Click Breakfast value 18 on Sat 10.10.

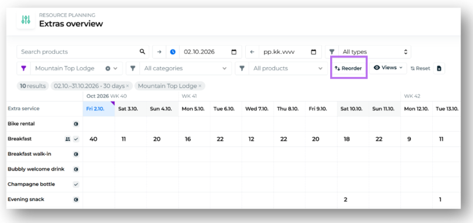tap(347, 139)
